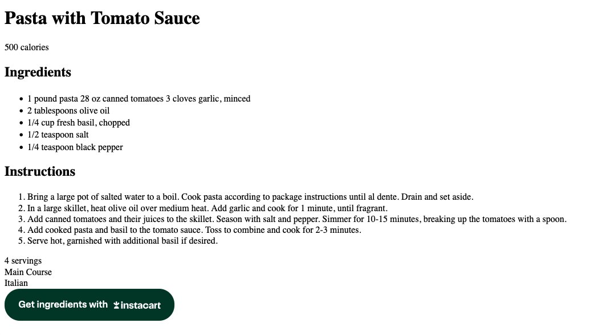The width and height of the screenshot is (590, 335).
Task: Select the Ingredients heading
Action: 38,72
